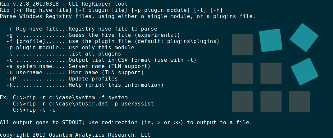The width and height of the screenshot is (333, 138).
Task: Click the bottom-left gray square of the logo
Action: pyautogui.click(x=243, y=102)
